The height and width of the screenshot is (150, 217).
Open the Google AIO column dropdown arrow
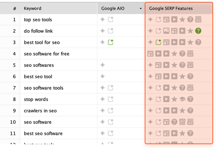[x=141, y=9]
